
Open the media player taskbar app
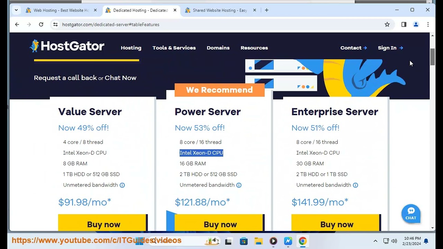point(273,241)
